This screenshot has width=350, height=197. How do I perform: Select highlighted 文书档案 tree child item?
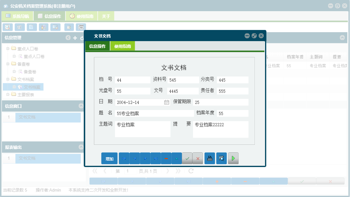pyautogui.click(x=32, y=87)
